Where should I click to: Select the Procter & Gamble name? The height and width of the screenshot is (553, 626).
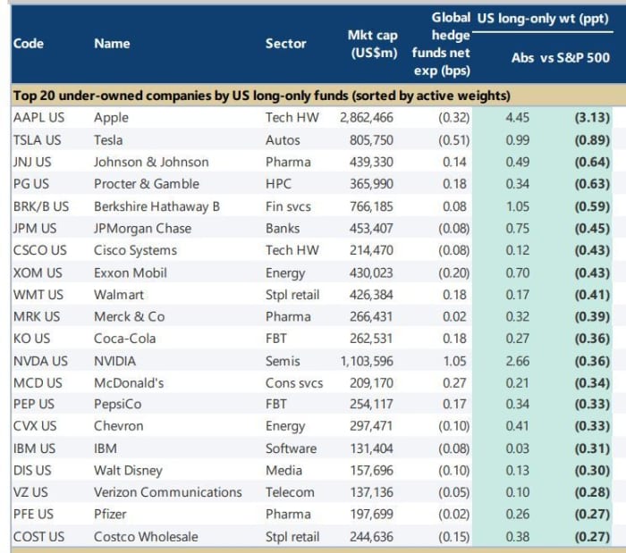pos(147,184)
